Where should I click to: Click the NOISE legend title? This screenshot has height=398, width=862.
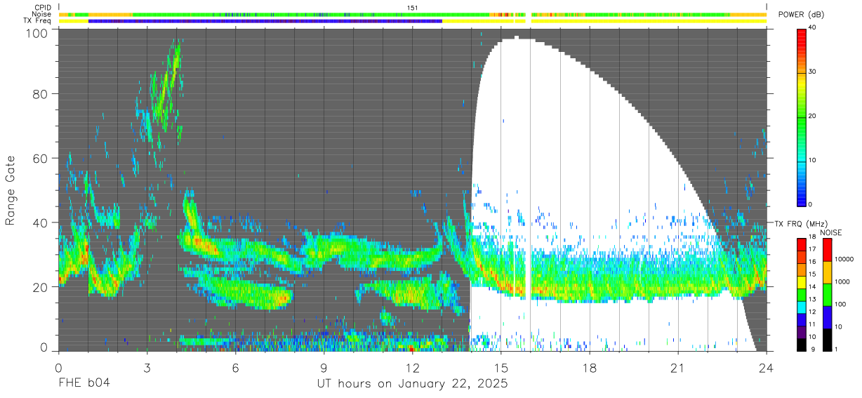[x=832, y=232]
